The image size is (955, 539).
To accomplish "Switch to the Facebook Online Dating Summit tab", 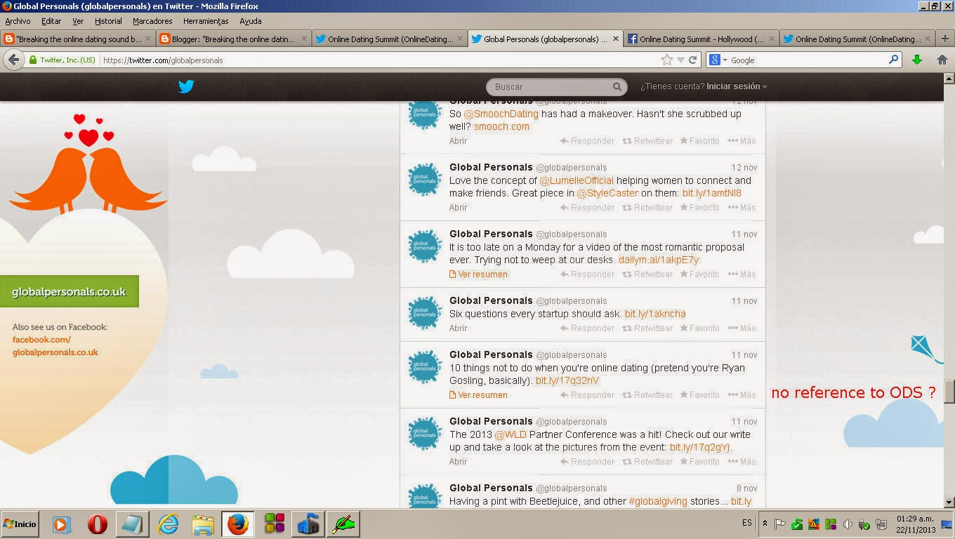I will 700,39.
